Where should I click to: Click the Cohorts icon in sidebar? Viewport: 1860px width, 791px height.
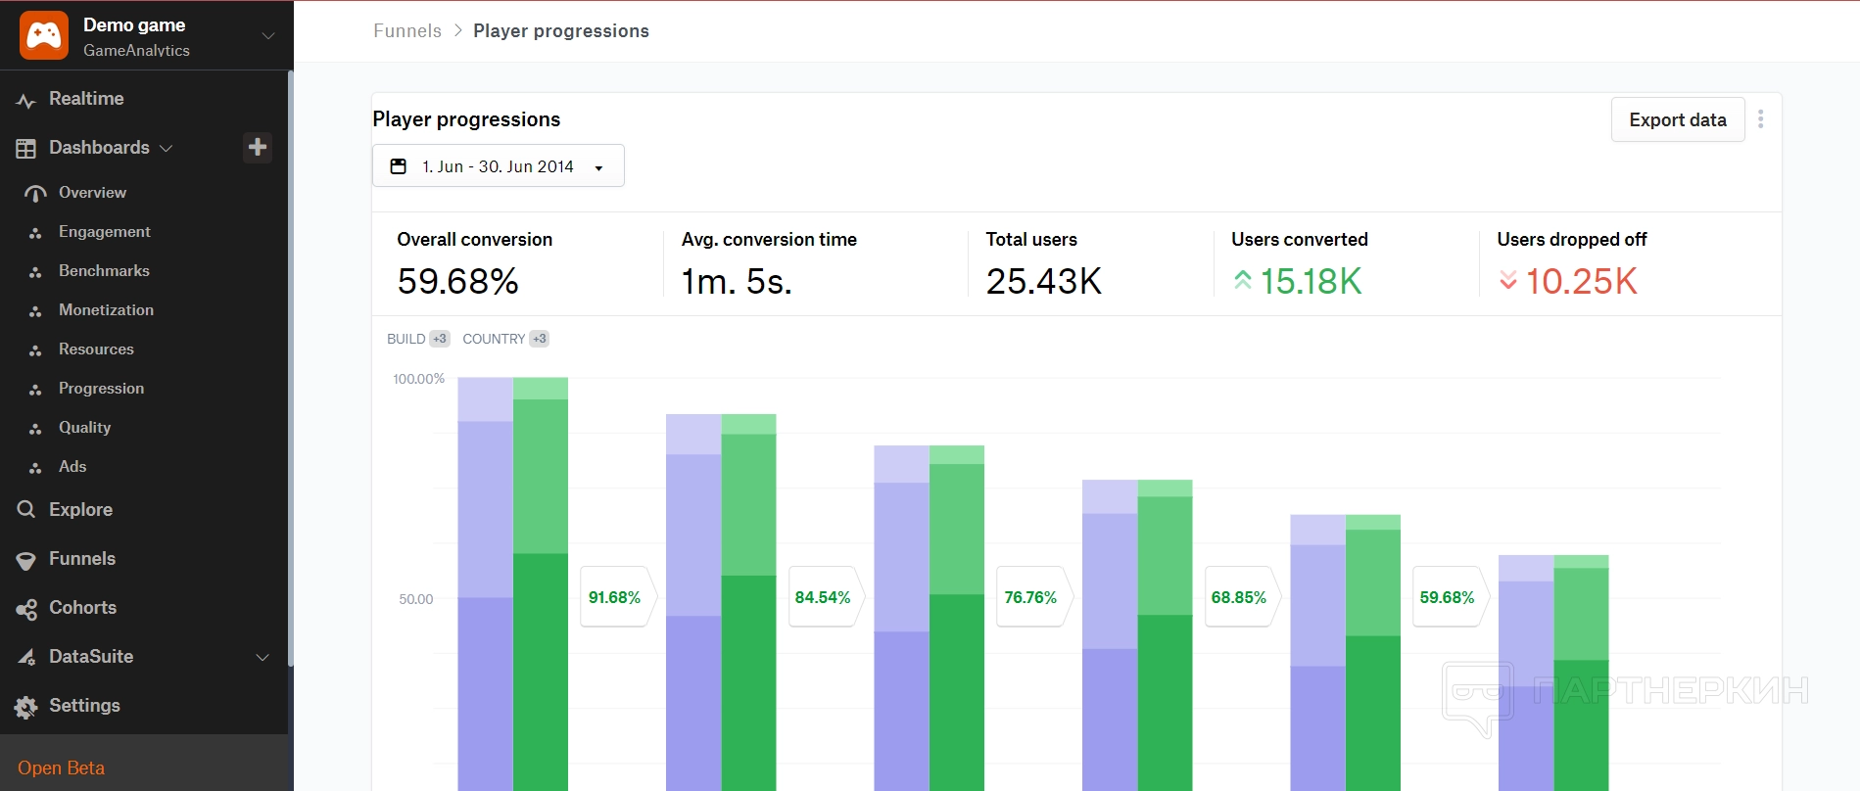pos(26,609)
